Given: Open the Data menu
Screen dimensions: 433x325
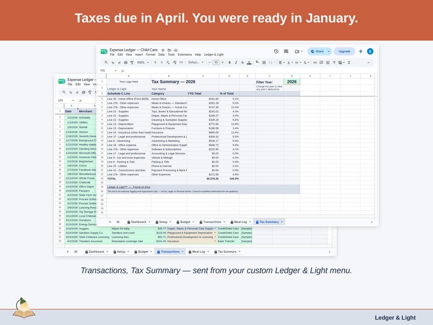Looking at the screenshot, I should tap(161, 55).
